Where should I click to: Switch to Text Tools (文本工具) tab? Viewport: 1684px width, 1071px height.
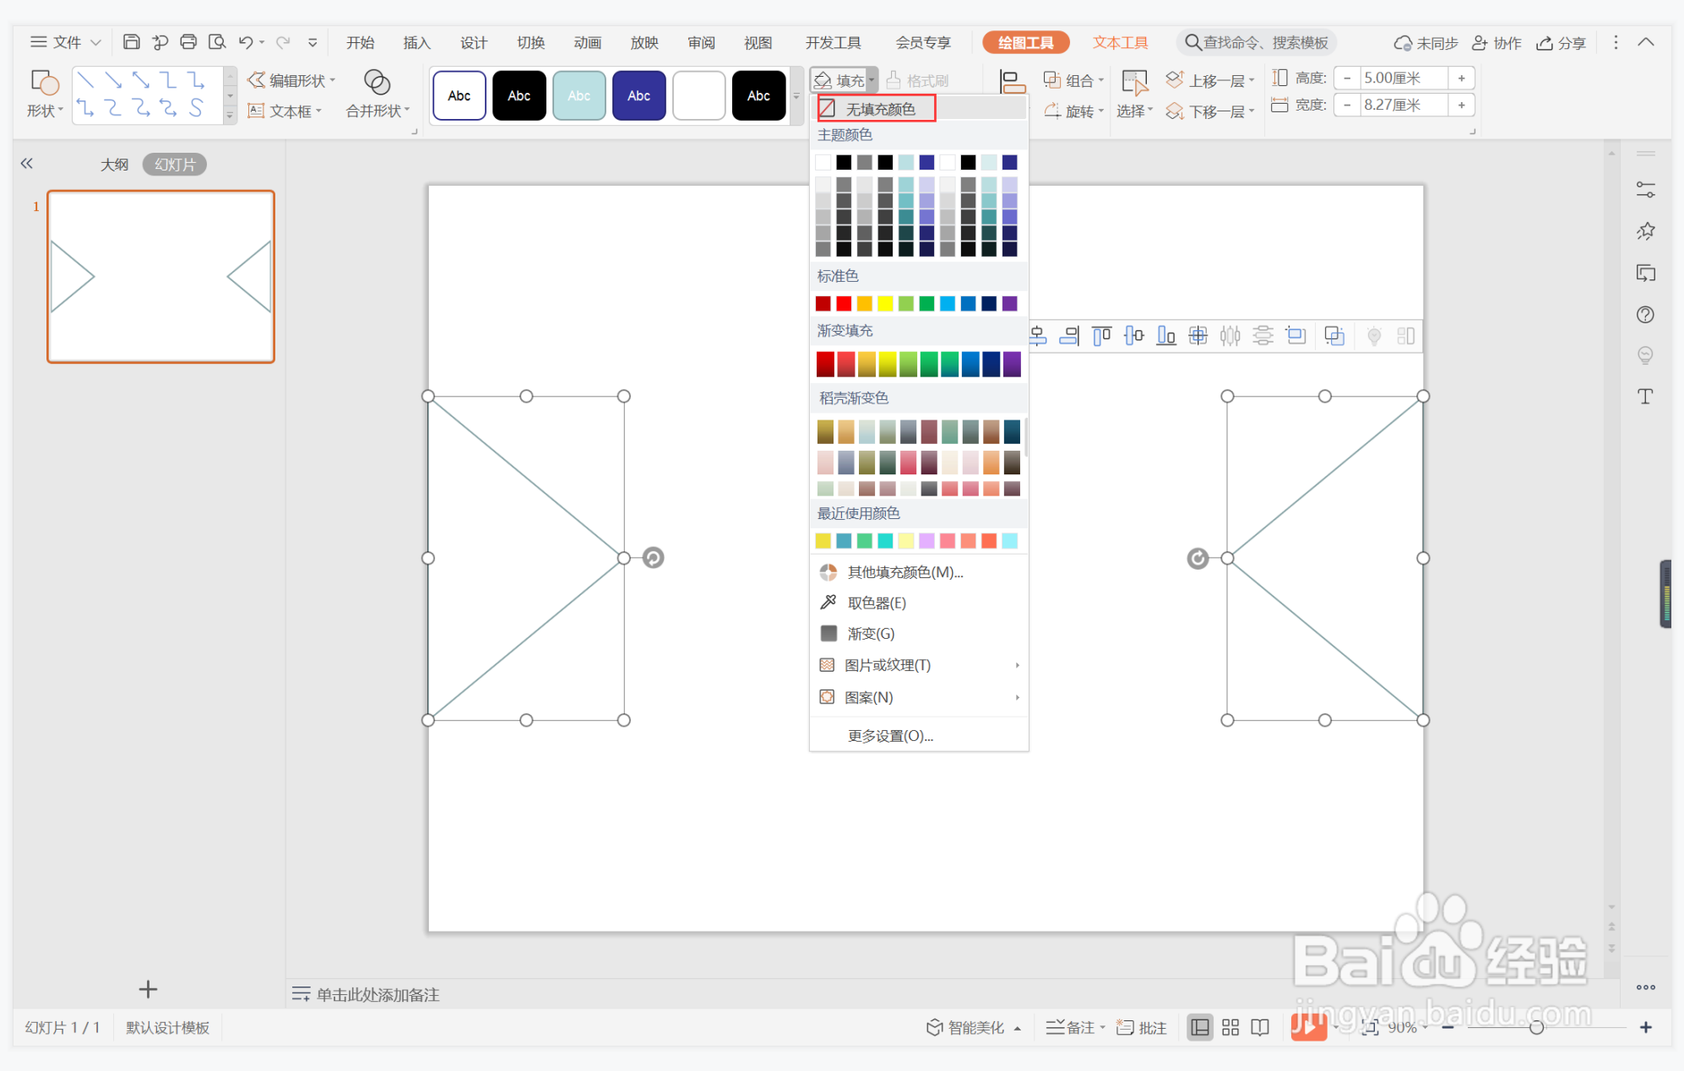[1120, 42]
